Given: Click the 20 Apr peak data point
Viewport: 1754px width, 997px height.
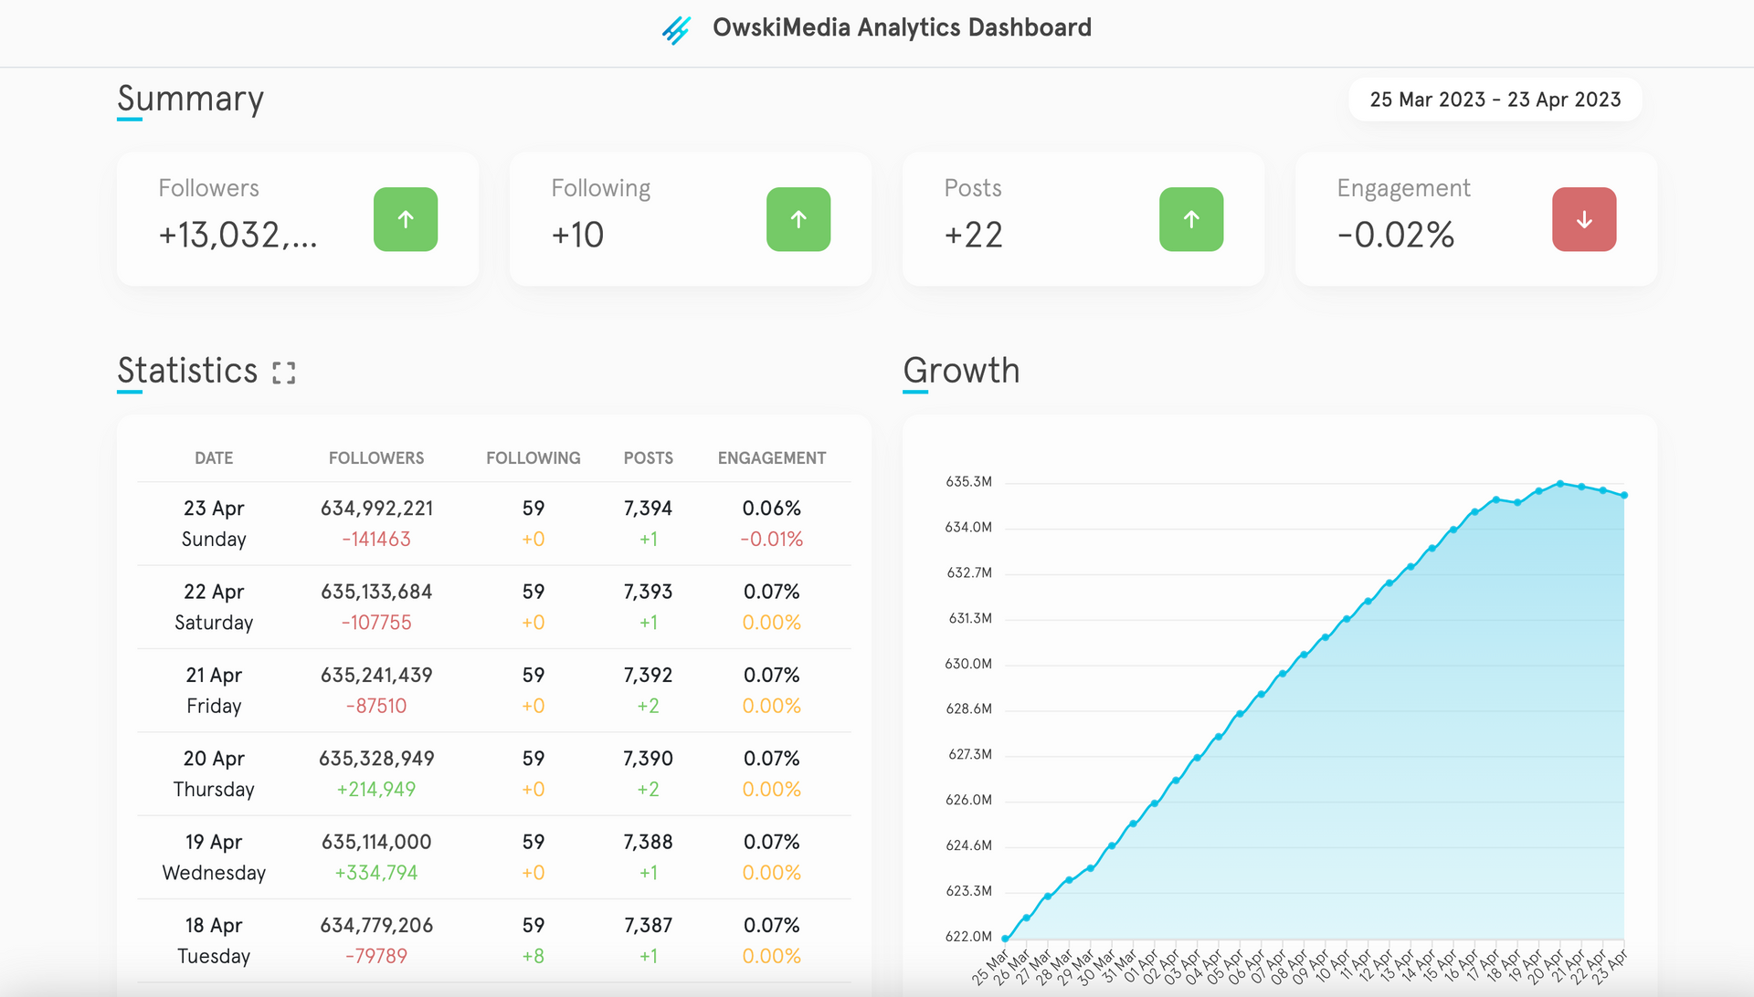Looking at the screenshot, I should (1560, 484).
